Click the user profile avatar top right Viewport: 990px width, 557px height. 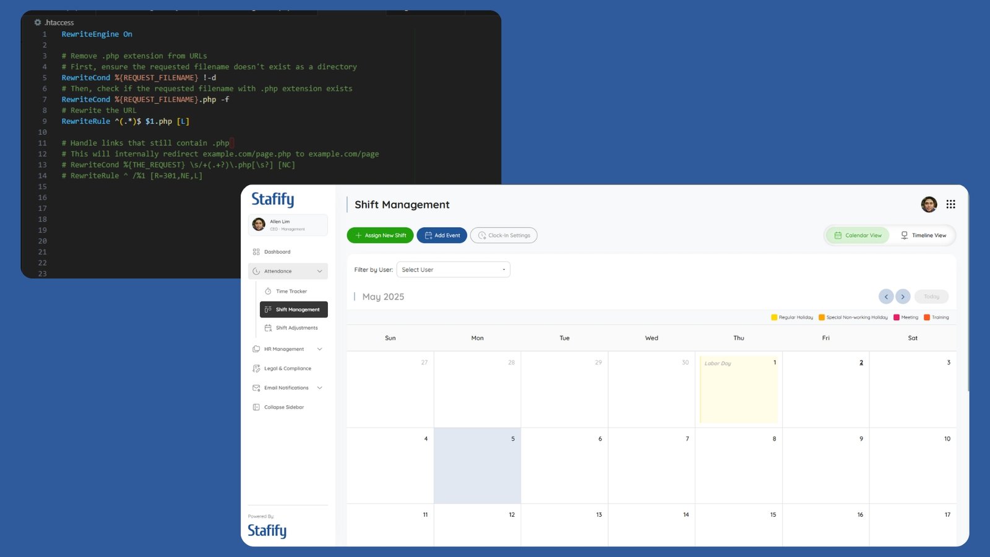point(929,204)
